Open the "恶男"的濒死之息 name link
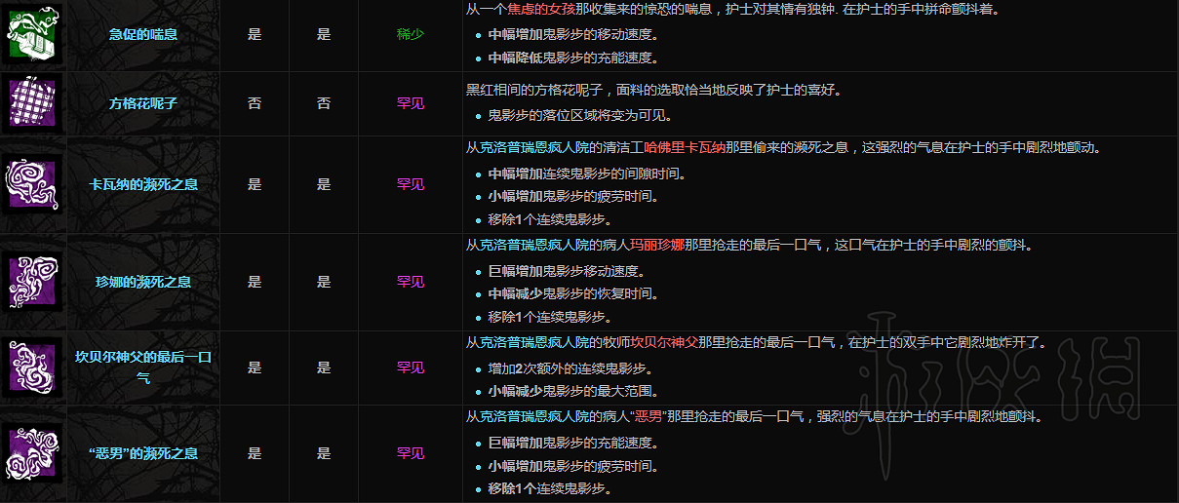 pyautogui.click(x=143, y=453)
